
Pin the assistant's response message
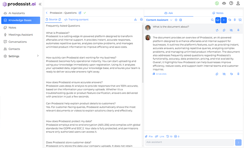(238, 74)
